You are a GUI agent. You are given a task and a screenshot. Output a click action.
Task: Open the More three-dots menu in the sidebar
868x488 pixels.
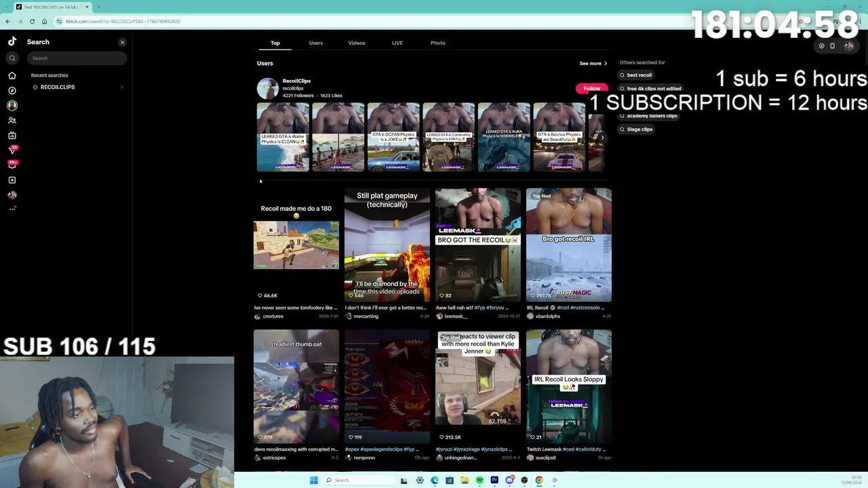(12, 209)
